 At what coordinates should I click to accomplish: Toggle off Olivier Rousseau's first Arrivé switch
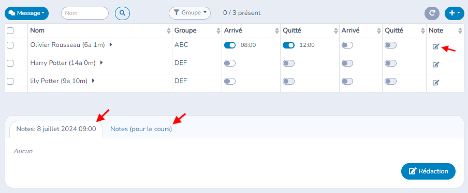[x=230, y=45]
